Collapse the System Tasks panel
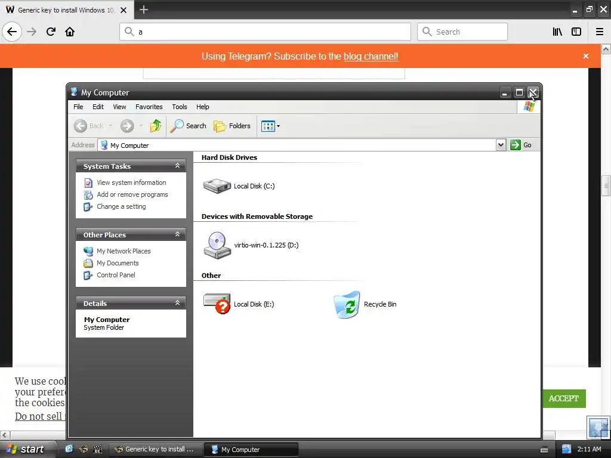Viewport: 611px width, 458px height. [177, 166]
